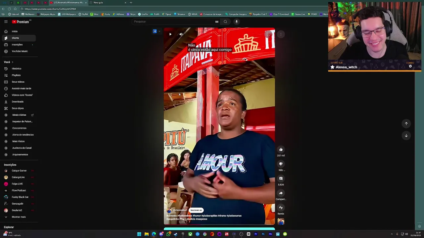Open the PayPal bookmark
Viewport: 424px width, 238px height.
(x=83, y=14)
